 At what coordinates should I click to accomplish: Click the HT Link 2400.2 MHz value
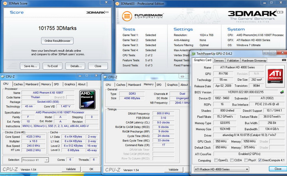pyautogui.click(x=33, y=150)
